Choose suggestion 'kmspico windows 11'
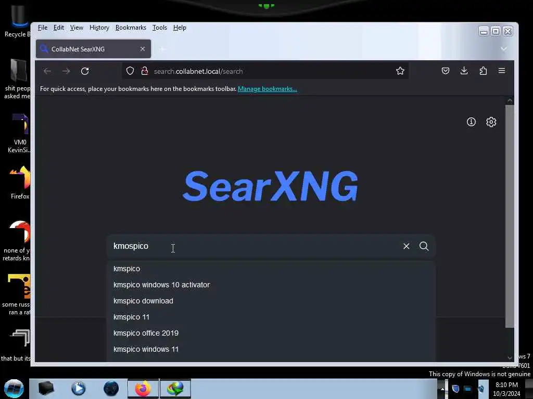Image resolution: width=533 pixels, height=399 pixels. (271, 349)
